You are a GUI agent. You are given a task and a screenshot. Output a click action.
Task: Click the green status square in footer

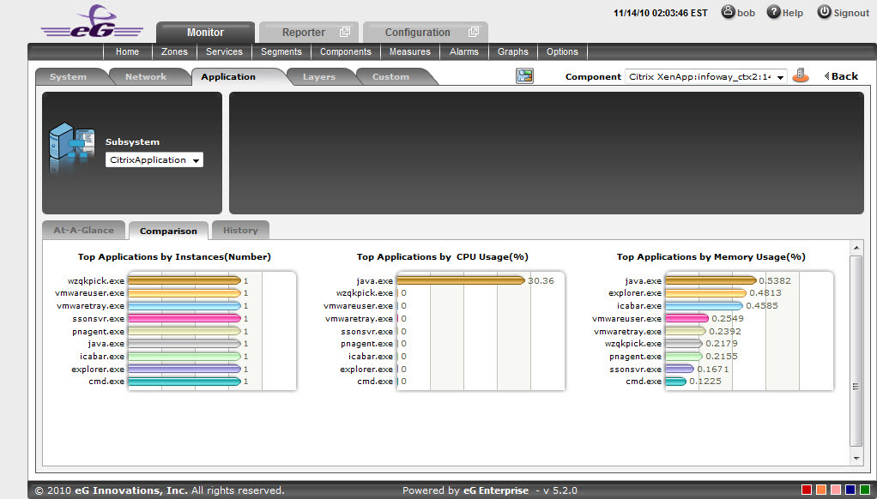pyautogui.click(x=865, y=490)
